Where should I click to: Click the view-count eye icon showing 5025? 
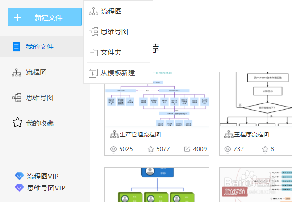pyautogui.click(x=113, y=149)
